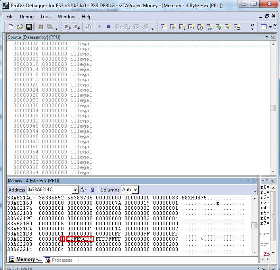Open the memory toolbar options arrow
This screenshot has width=280, height=270.
point(255,192)
